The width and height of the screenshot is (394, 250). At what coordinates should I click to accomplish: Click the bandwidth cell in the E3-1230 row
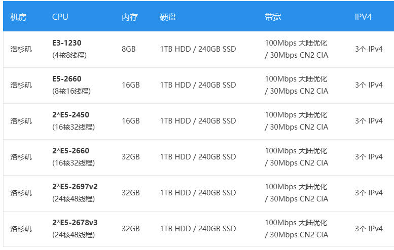(297, 49)
